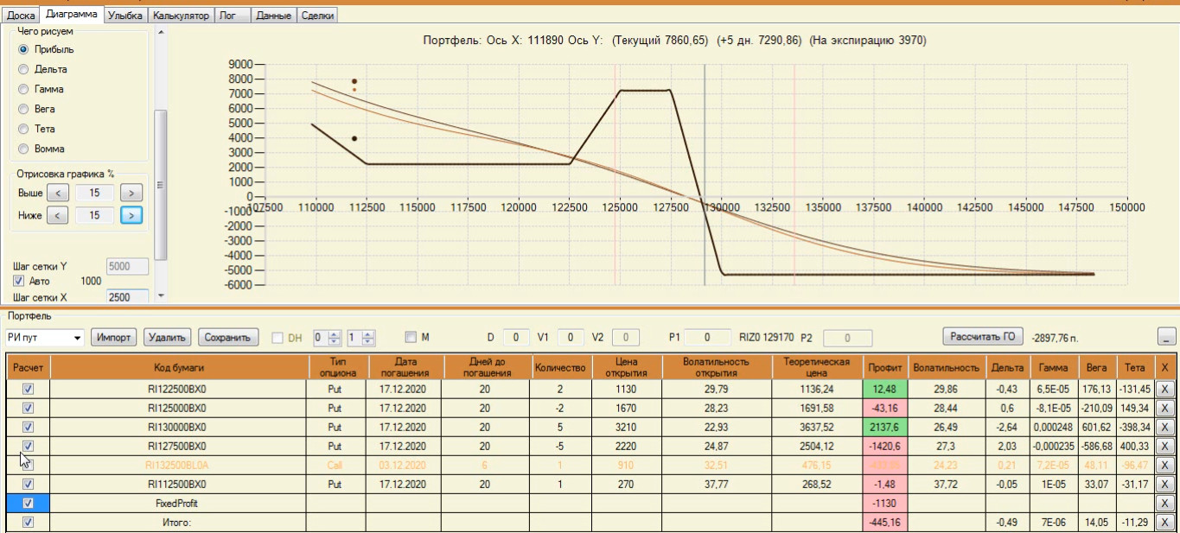The height and width of the screenshot is (533, 1180).
Task: Toggle the checkbox for RI112500BX0 row
Action: coord(28,484)
